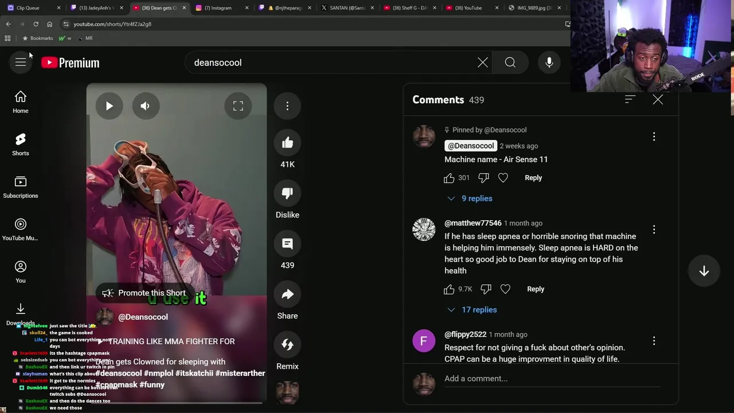Switch to the IMG_9889.jpg browser tab
Image resolution: width=734 pixels, height=413 pixels.
(534, 8)
